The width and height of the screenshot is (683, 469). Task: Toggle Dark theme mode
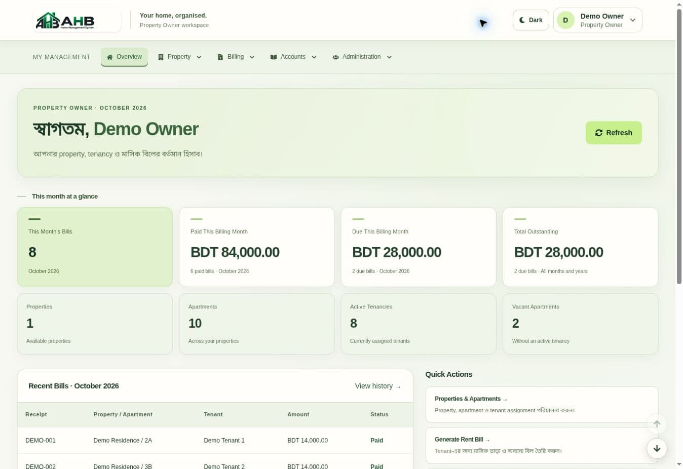tap(530, 20)
